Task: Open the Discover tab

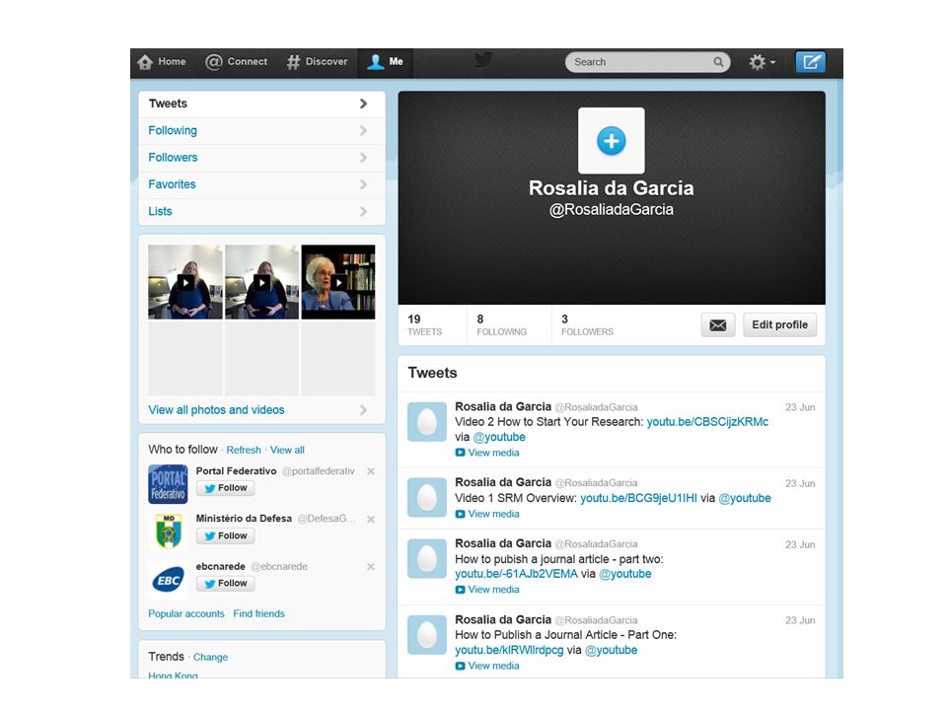Action: (317, 61)
